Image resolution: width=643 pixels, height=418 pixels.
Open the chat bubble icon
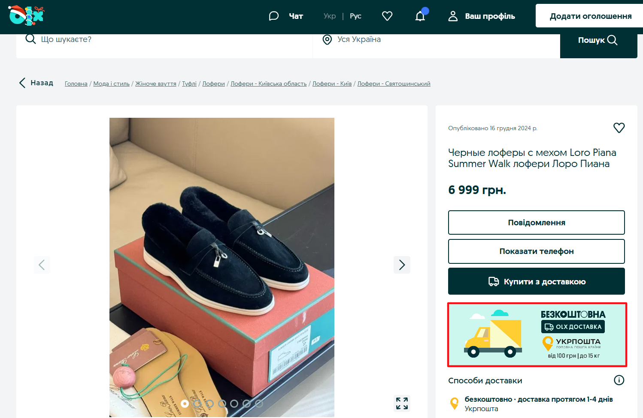coord(274,15)
